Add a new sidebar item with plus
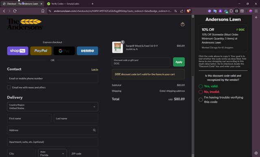Screen dimensions: 260x157 (256, 17)
